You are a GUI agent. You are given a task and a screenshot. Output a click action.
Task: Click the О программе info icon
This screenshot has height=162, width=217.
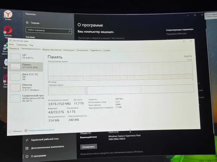pos(27,156)
